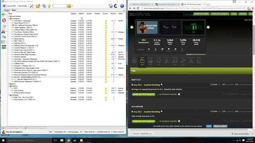
Task: Collapse the Graphics category
Action: [x=9, y=86]
